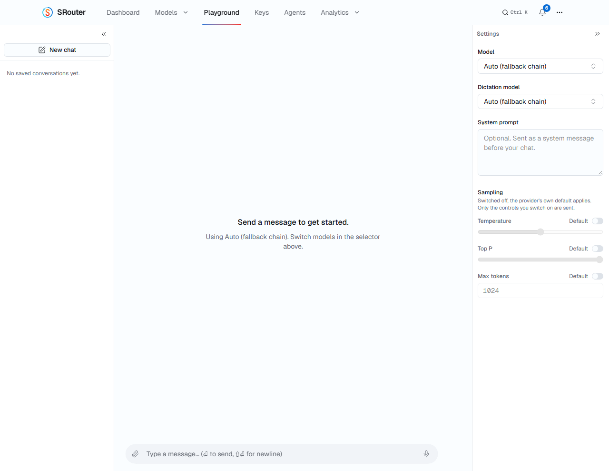
Task: Start a New chat
Action: (x=57, y=50)
